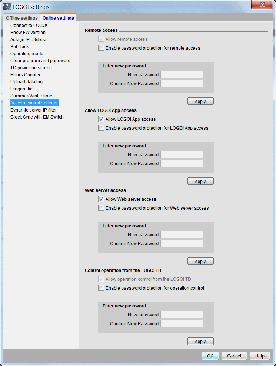
Task: Select the Online settings tab
Action: (58, 18)
